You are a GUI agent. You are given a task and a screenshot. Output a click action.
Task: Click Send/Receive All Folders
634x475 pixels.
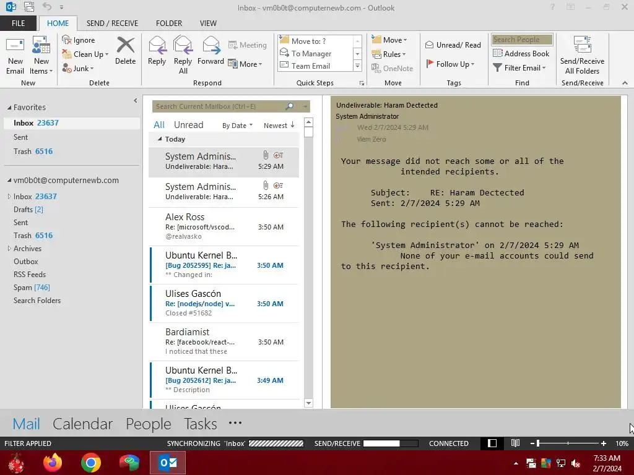tap(582, 55)
